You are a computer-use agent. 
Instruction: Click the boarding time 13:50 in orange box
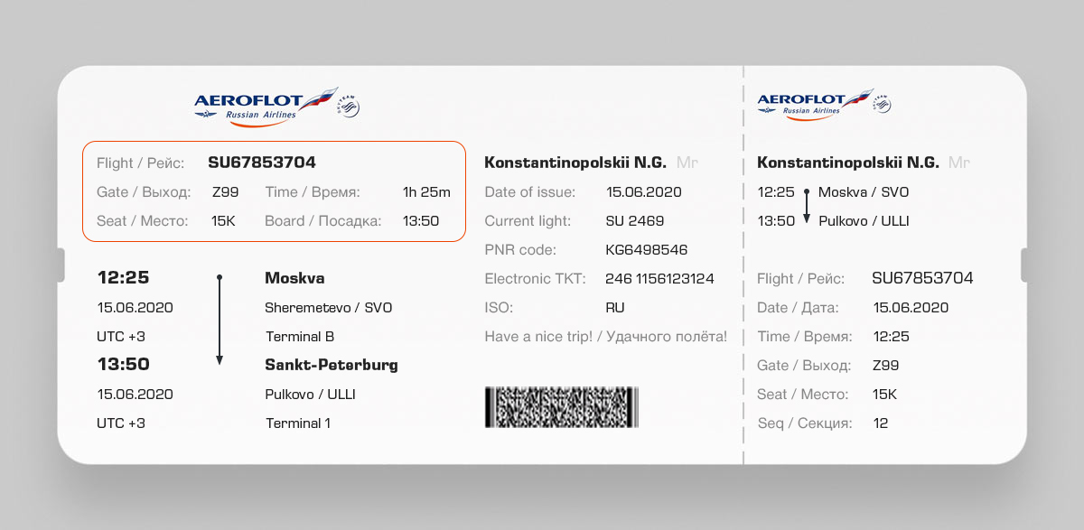[x=420, y=220]
